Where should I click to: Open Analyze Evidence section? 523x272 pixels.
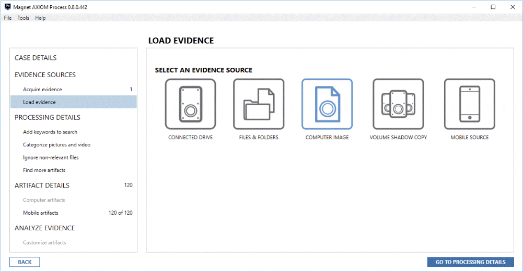(x=45, y=228)
